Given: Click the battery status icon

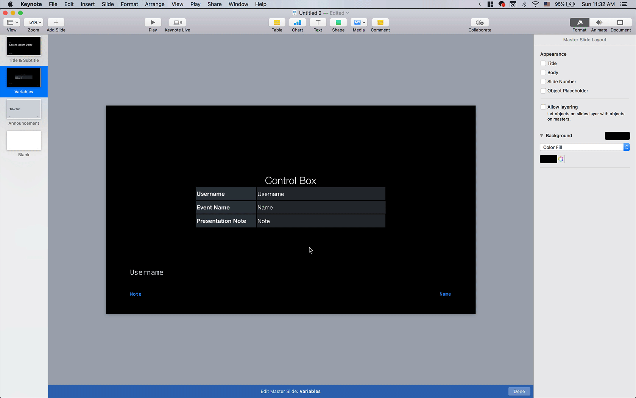Looking at the screenshot, I should (571, 4).
